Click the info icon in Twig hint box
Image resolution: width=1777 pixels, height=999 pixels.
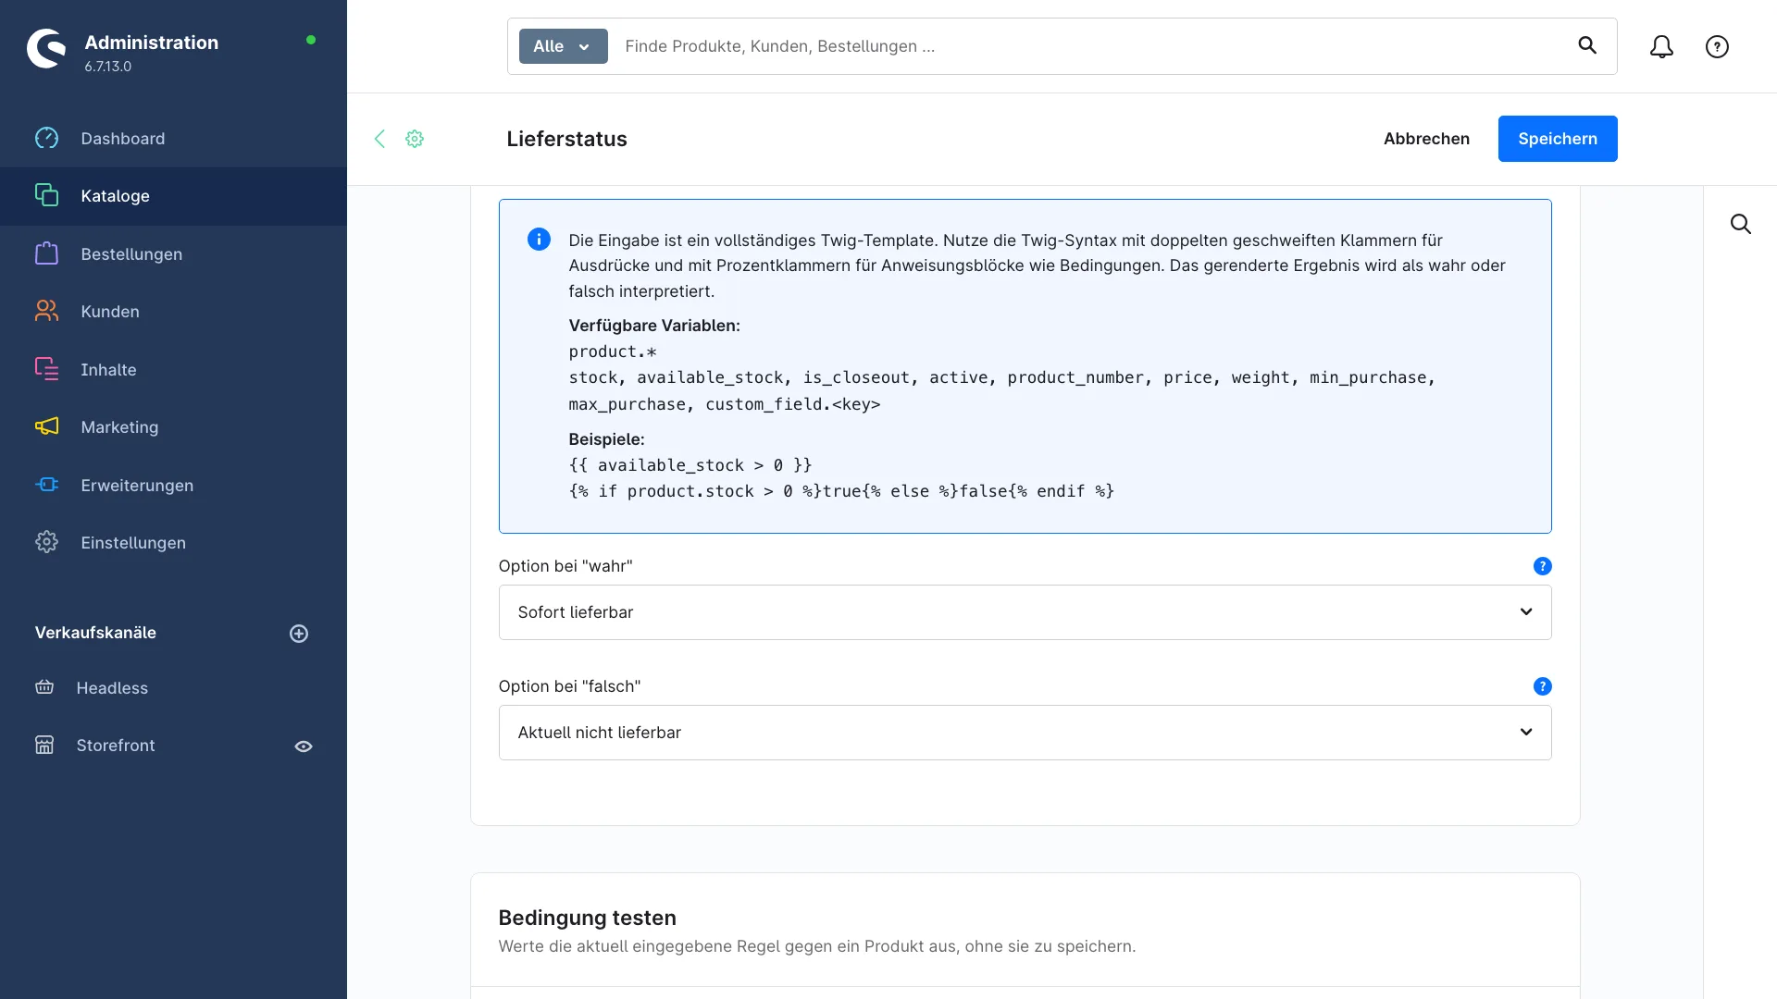point(539,240)
